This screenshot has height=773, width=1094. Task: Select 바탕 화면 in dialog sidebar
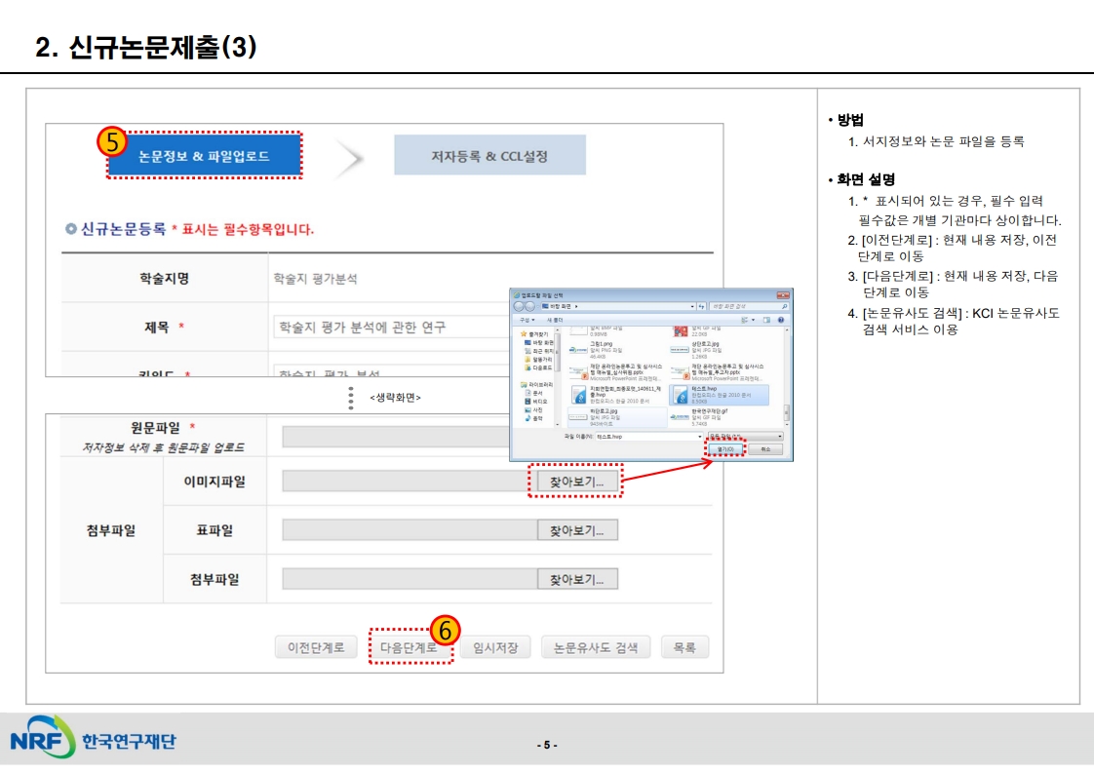pos(538,342)
